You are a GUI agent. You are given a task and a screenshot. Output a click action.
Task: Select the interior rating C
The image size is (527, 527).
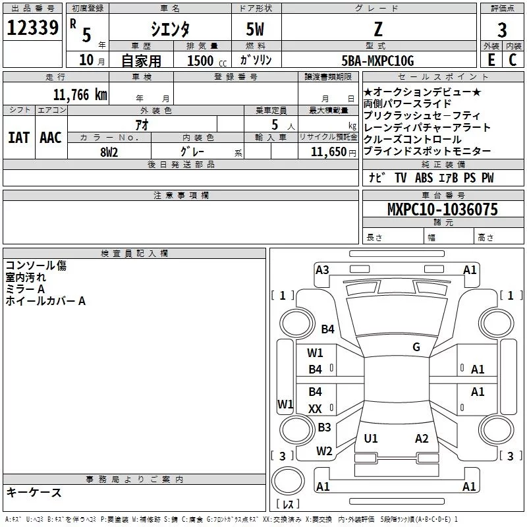pyautogui.click(x=513, y=60)
